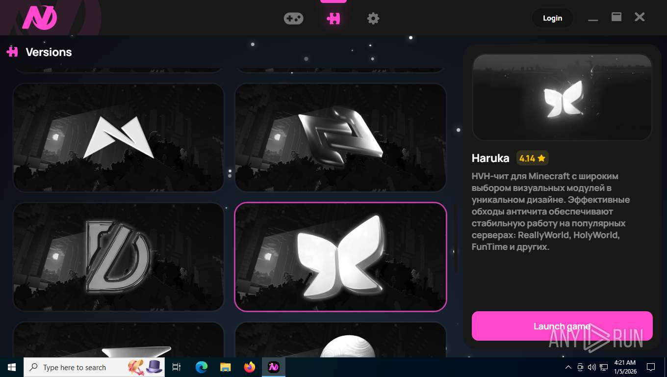Launch game with the pink button
The height and width of the screenshot is (377, 667).
pyautogui.click(x=562, y=326)
